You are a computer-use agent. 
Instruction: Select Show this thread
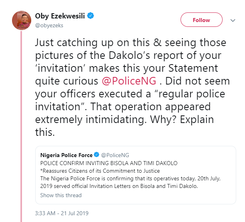point(61,195)
